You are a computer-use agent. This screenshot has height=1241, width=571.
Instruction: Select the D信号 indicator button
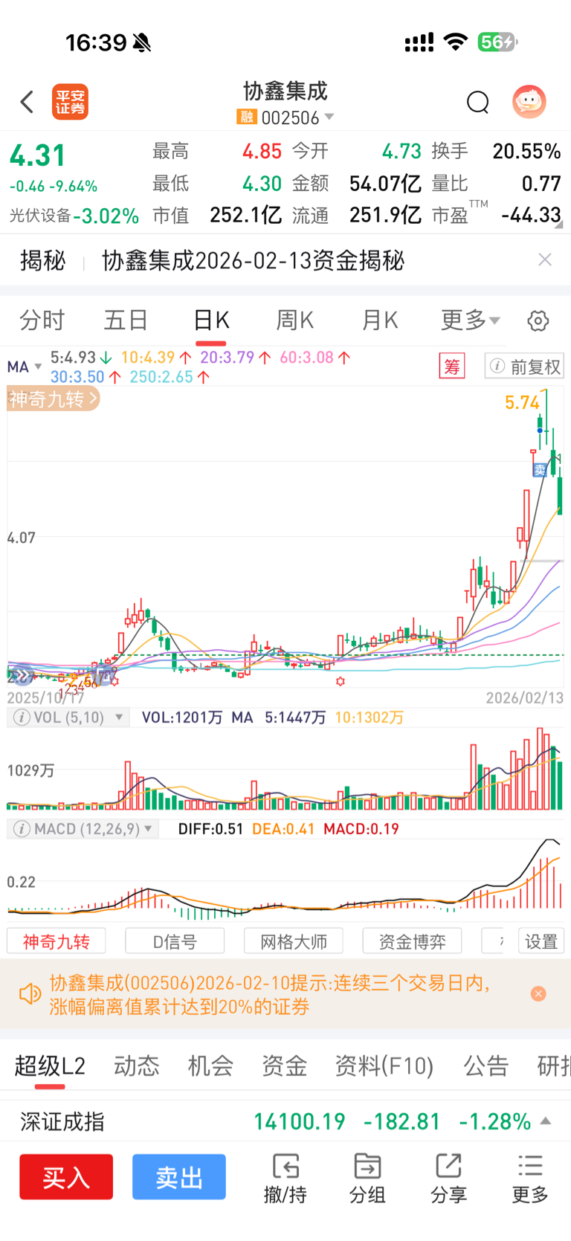click(x=175, y=941)
